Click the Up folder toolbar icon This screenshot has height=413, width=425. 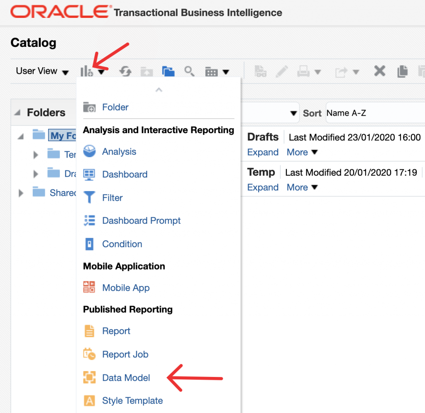(146, 72)
